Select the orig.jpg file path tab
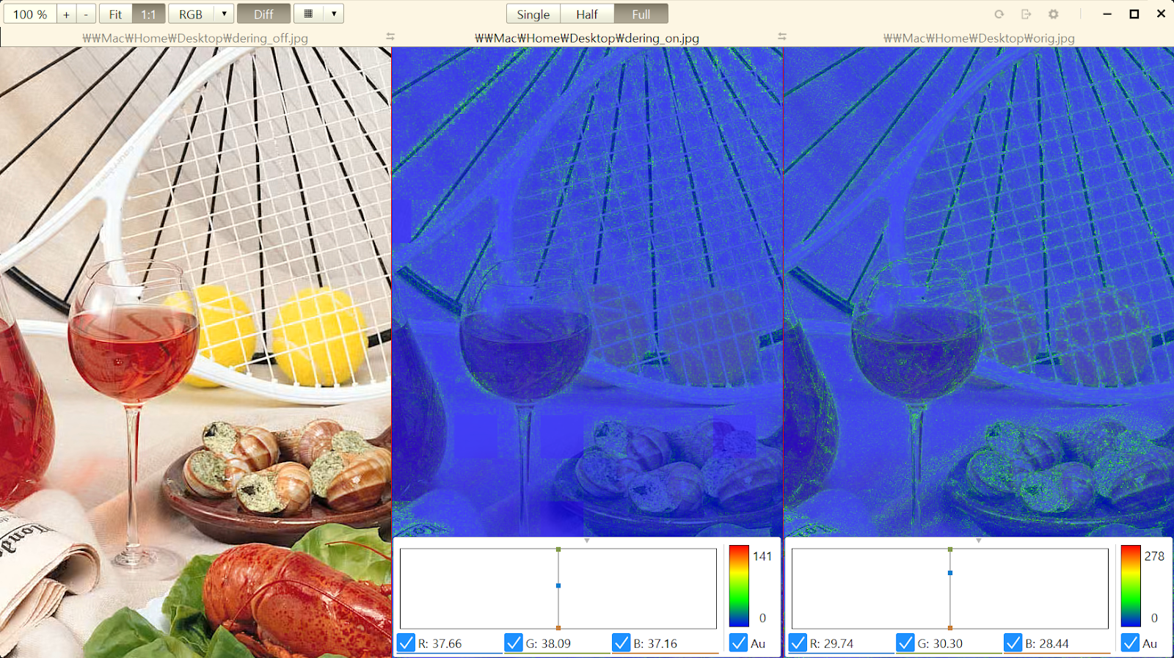The height and width of the screenshot is (658, 1174). [979, 37]
